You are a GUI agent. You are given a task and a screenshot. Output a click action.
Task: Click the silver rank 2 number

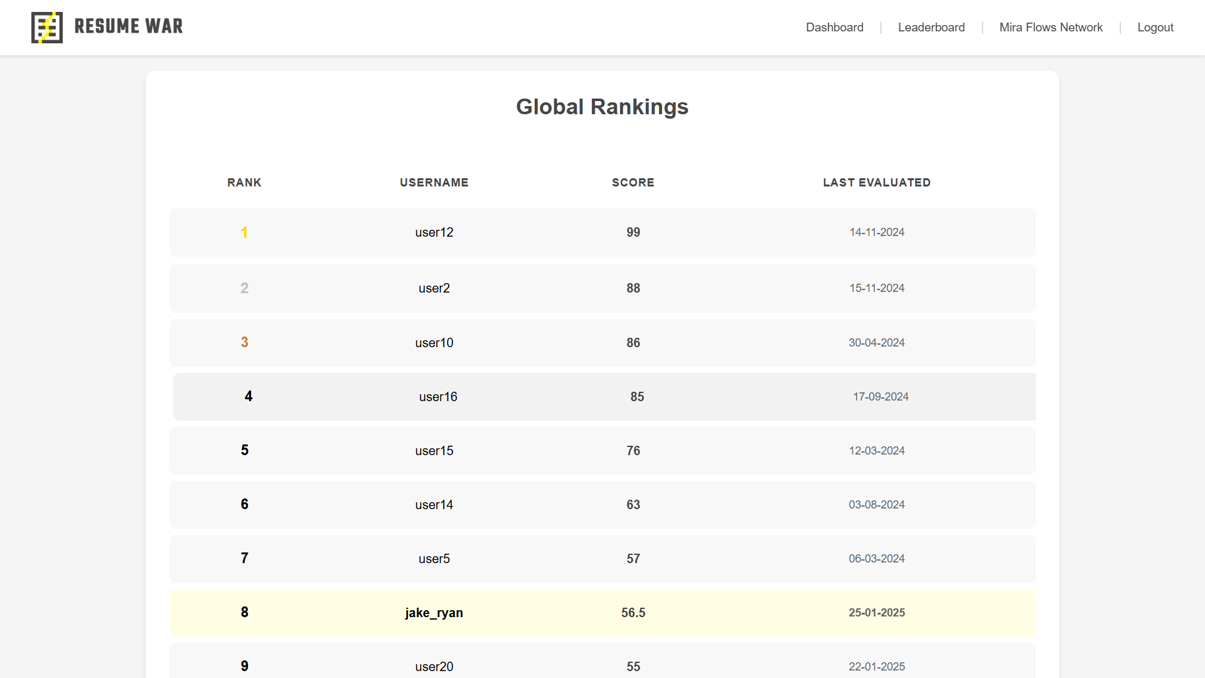pyautogui.click(x=244, y=288)
